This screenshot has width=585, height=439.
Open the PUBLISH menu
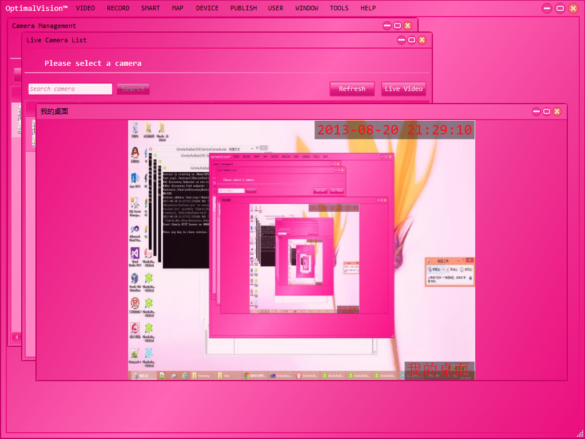244,8
